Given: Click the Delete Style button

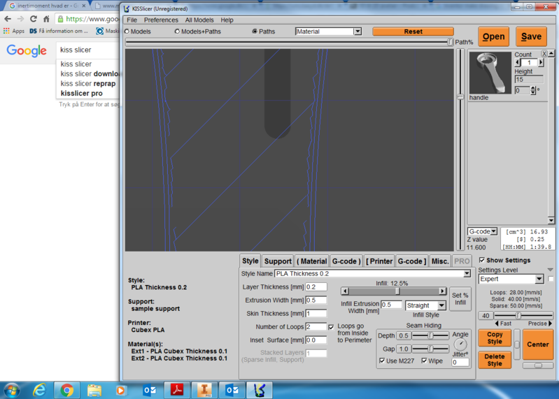Looking at the screenshot, I should click(x=495, y=360).
